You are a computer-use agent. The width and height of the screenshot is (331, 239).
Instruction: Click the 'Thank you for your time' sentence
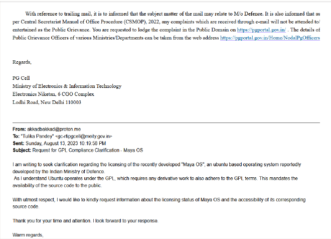coord(85,221)
